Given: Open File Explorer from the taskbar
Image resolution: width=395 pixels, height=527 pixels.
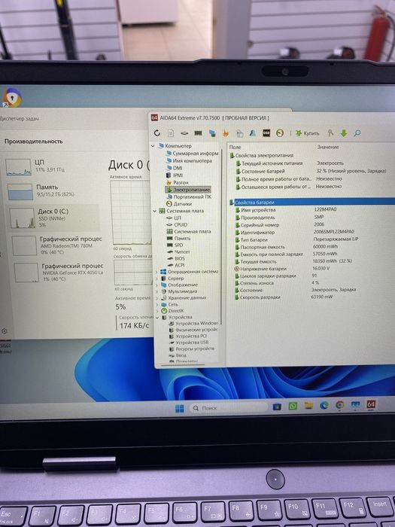Looking at the screenshot, I should (x=308, y=406).
